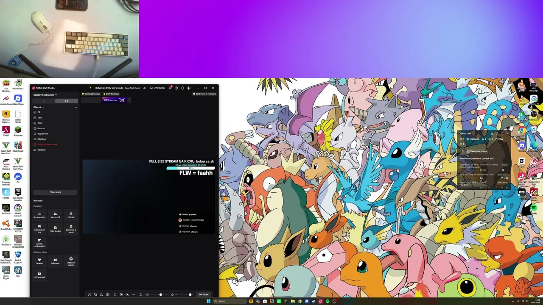
Task: Open the LIVE Center link
Action: (x=157, y=88)
